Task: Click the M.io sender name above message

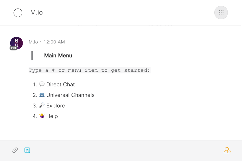Action: [33, 42]
